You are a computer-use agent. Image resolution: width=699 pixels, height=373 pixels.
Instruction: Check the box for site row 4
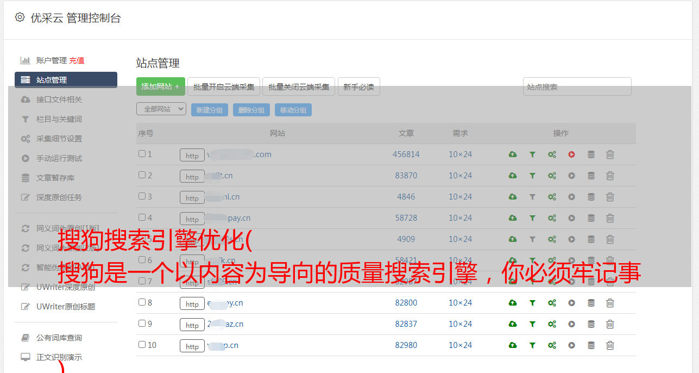142,217
